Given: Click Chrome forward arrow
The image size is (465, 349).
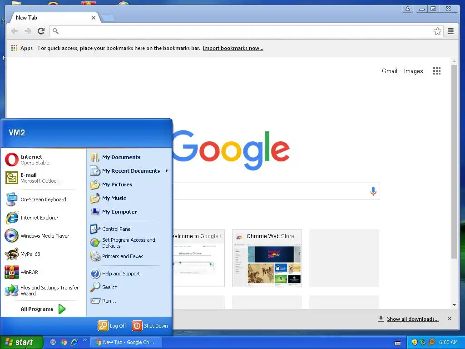Looking at the screenshot, I should click(x=28, y=31).
